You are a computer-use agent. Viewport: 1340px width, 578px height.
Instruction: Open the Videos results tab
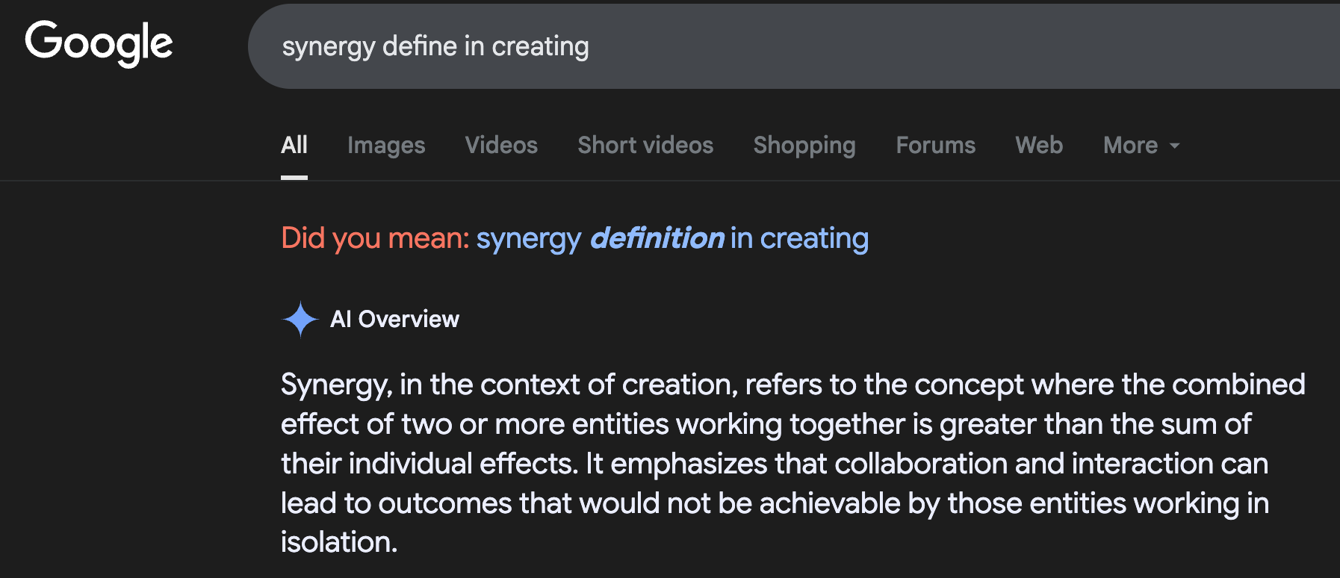pos(501,145)
